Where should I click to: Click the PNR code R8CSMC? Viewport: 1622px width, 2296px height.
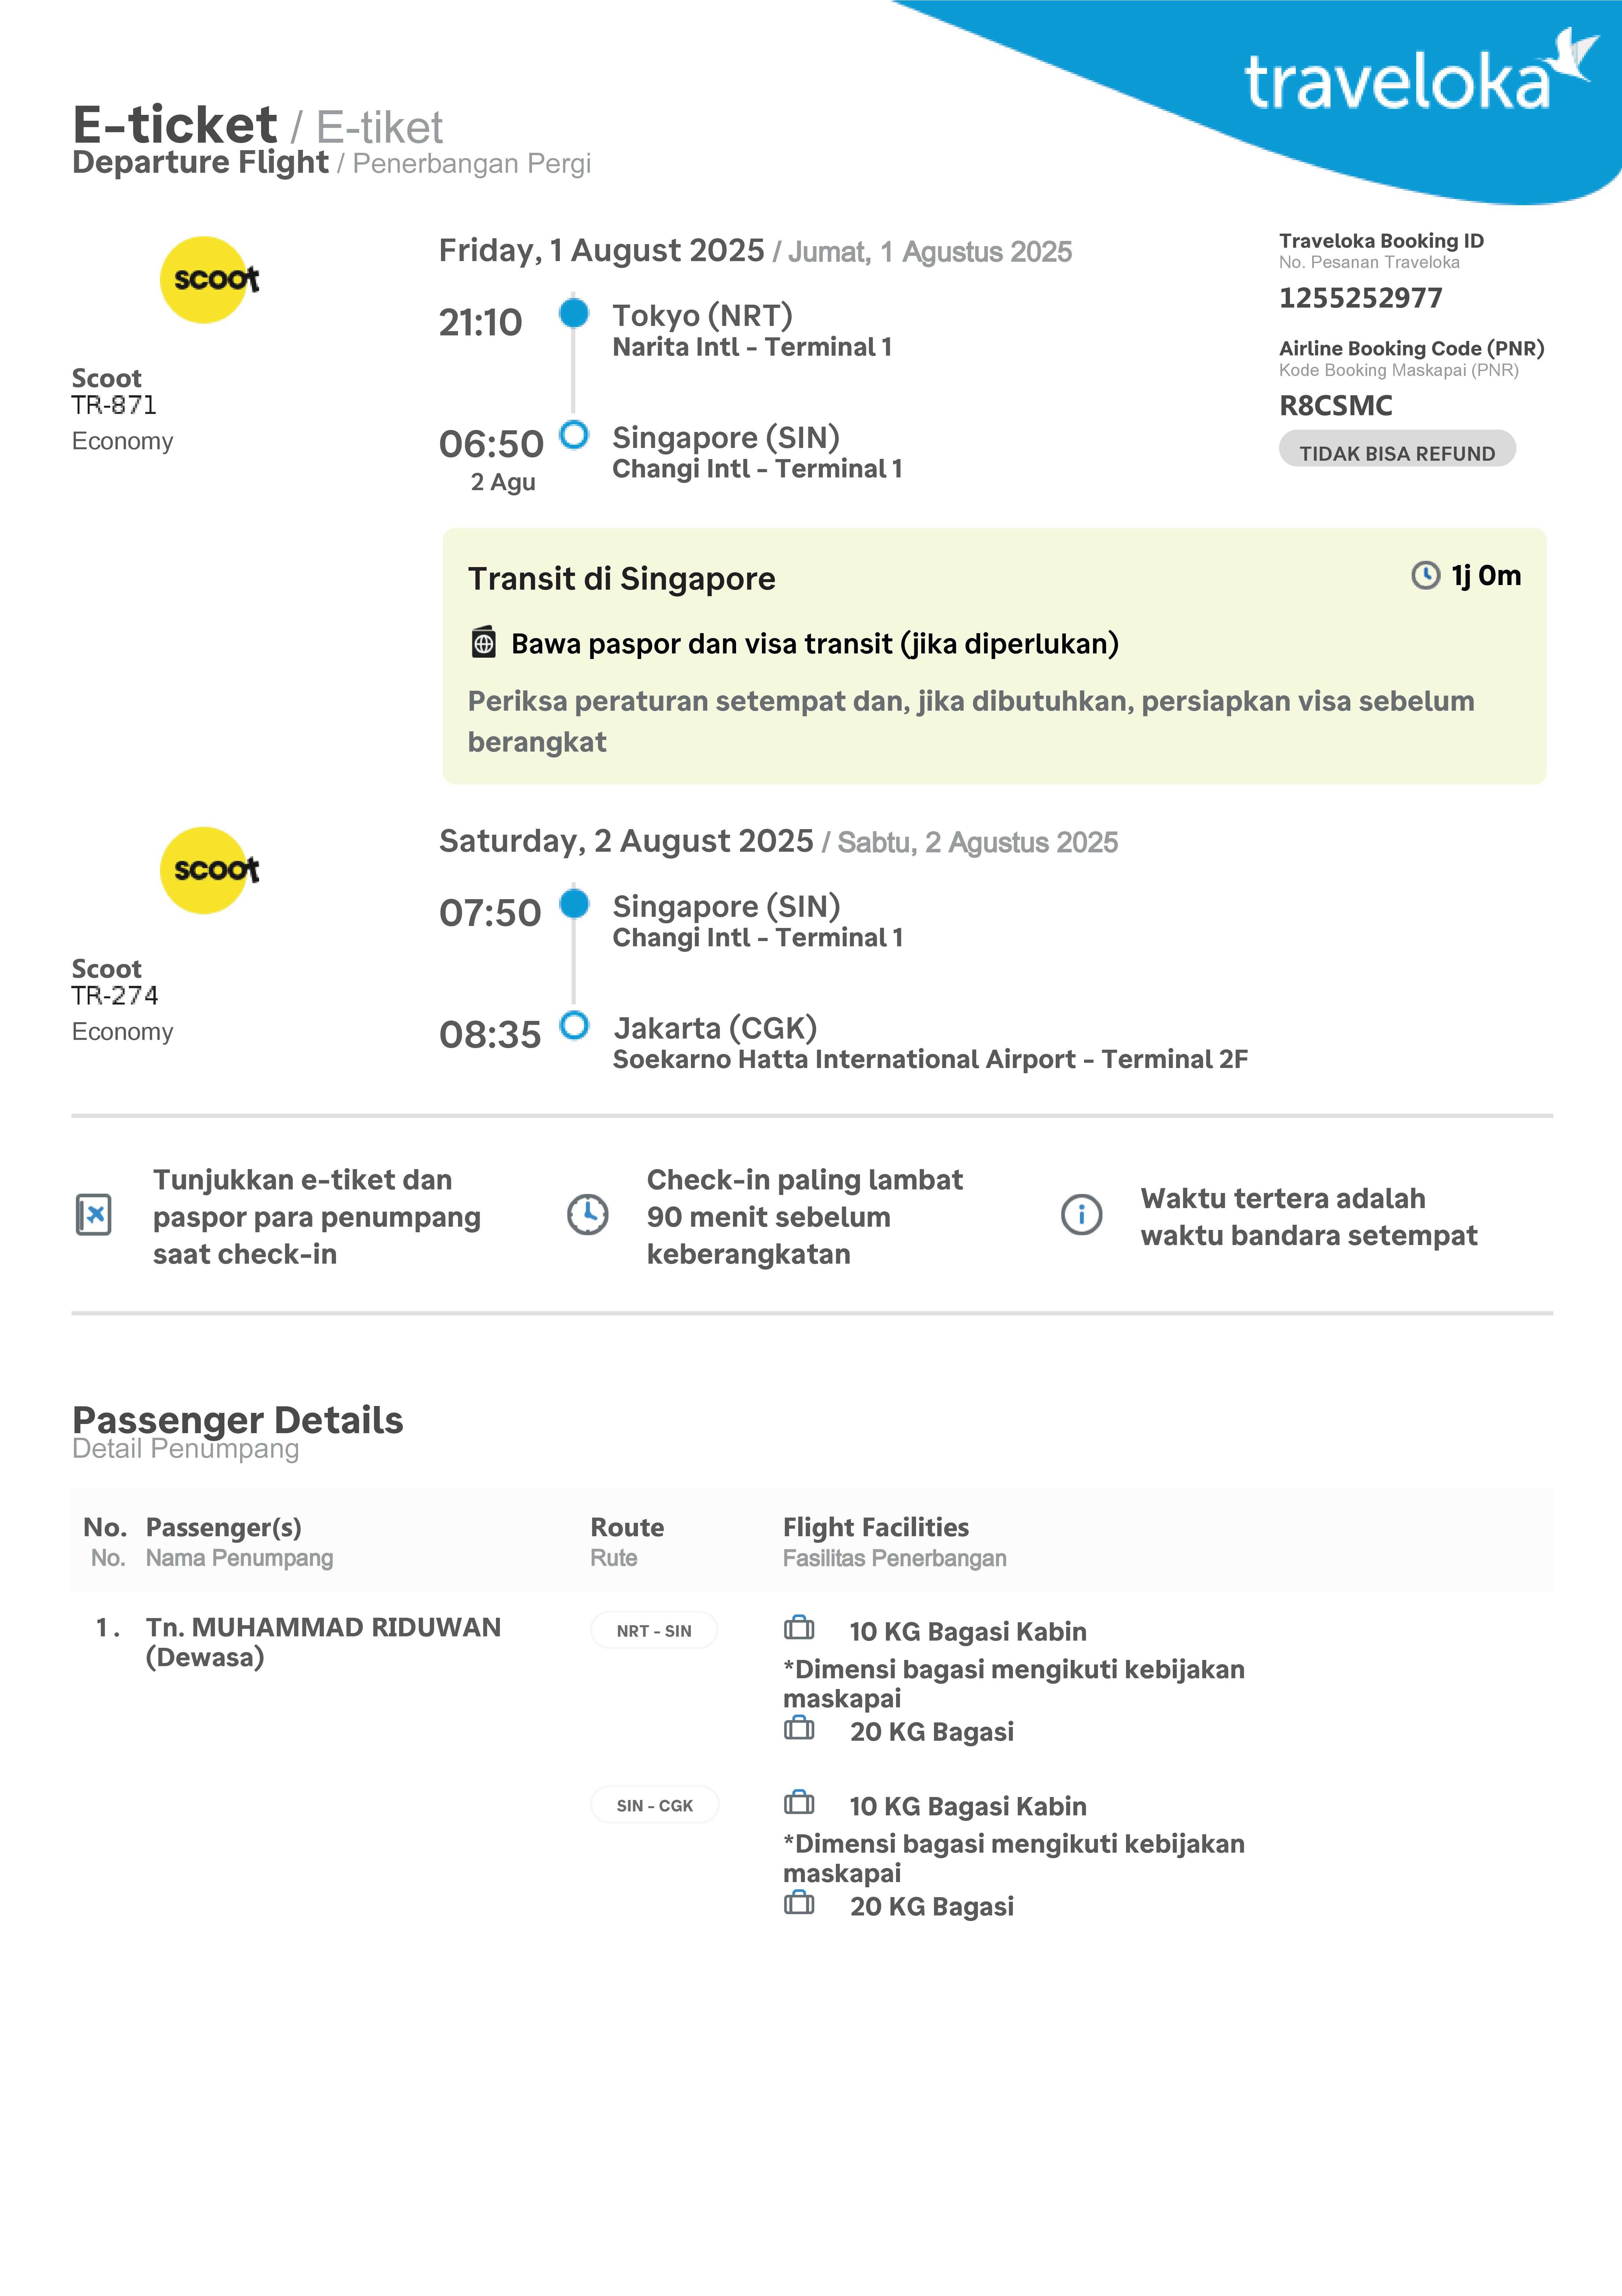coord(1336,406)
